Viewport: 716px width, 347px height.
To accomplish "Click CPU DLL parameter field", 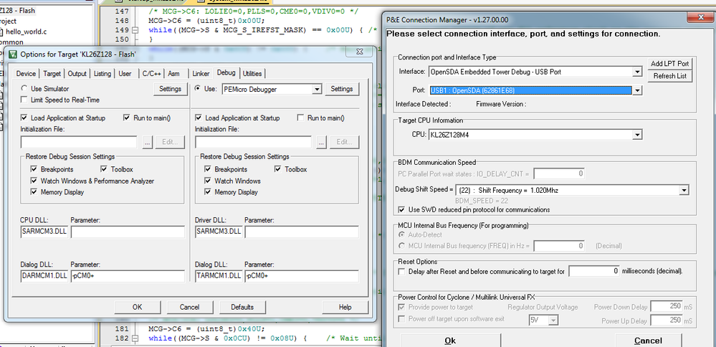I will click(x=128, y=232).
